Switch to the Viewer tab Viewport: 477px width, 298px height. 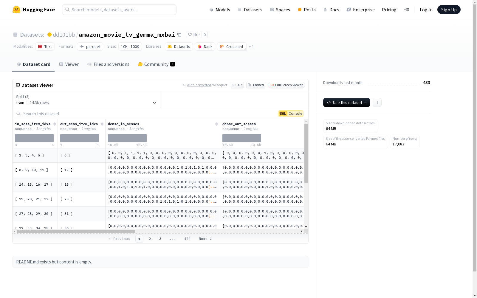click(x=69, y=64)
